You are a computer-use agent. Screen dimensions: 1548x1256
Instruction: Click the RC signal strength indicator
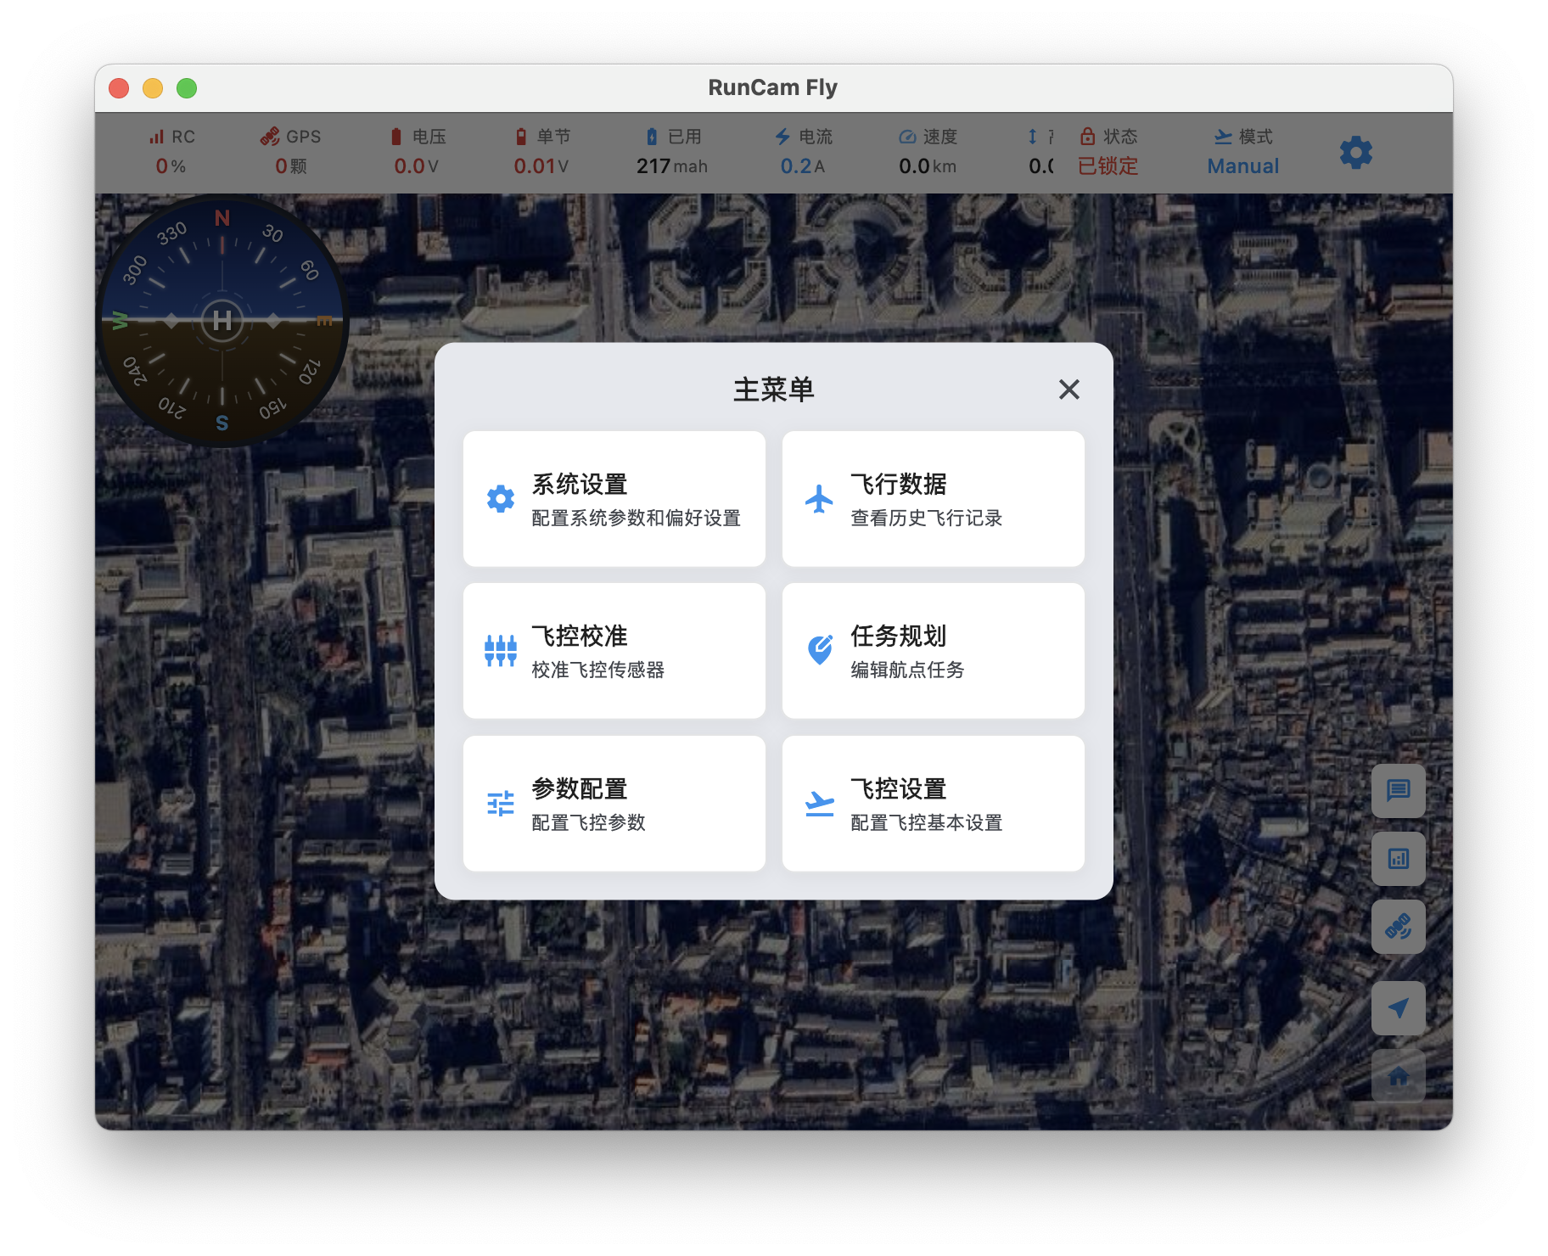click(171, 153)
